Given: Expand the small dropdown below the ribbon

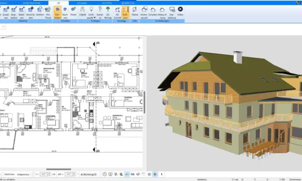Looking at the screenshot, I should (3, 26).
